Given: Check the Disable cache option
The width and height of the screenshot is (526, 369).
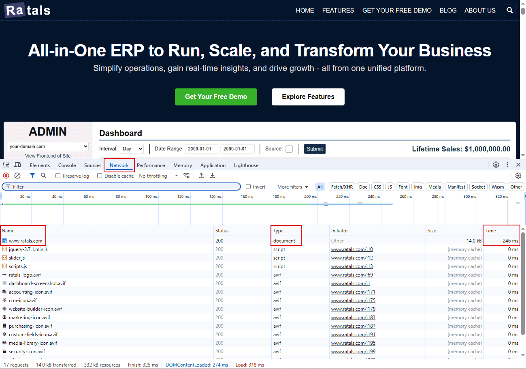Looking at the screenshot, I should pos(99,176).
